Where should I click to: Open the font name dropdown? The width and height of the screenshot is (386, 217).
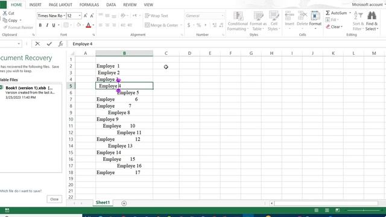(x=65, y=16)
